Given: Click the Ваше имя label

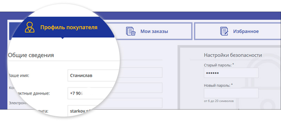Looking at the screenshot, I should coord(19,75).
